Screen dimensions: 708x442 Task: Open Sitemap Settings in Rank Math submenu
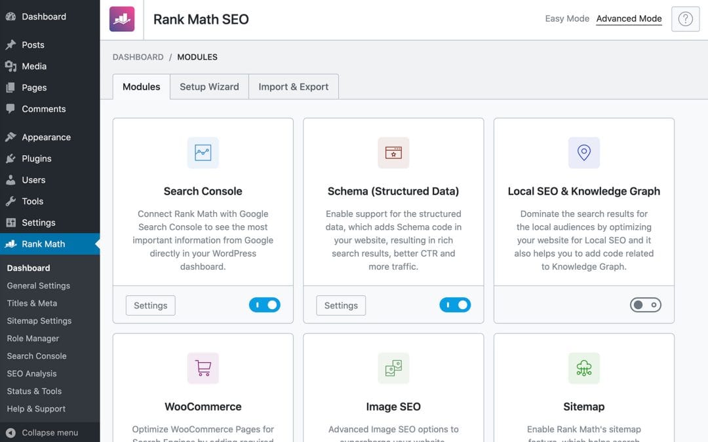tap(39, 321)
